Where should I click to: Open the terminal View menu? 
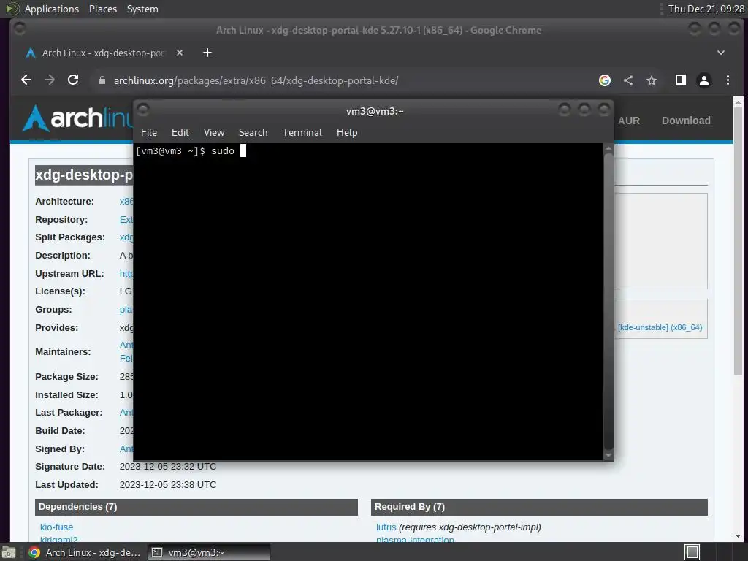[x=214, y=133]
